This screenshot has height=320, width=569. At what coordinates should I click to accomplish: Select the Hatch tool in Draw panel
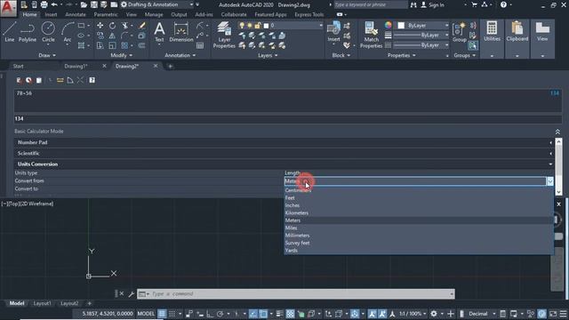pyautogui.click(x=81, y=45)
